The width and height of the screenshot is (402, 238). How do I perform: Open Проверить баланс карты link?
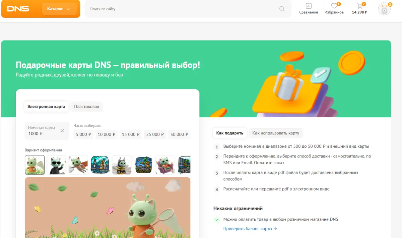pyautogui.click(x=250, y=229)
